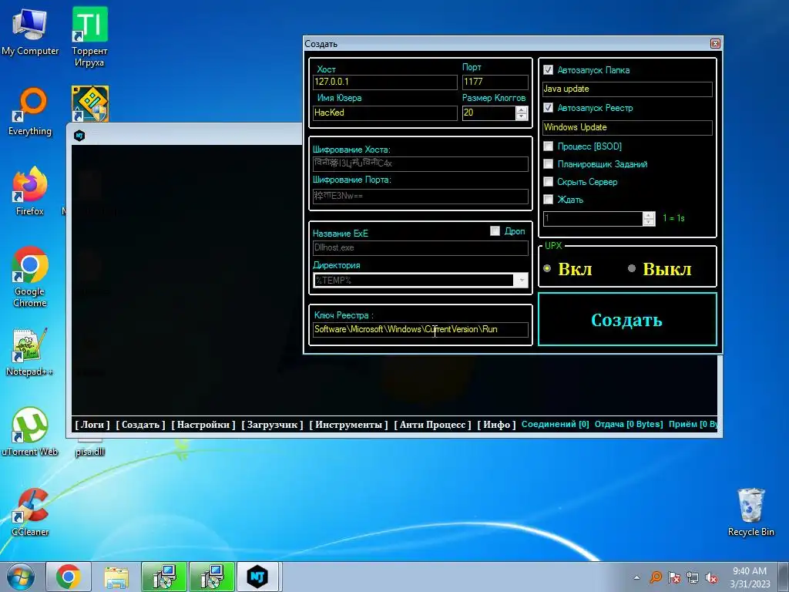Screen dimensions: 789x592
Task: Click the Шифрование Порта field
Action: pos(421,197)
